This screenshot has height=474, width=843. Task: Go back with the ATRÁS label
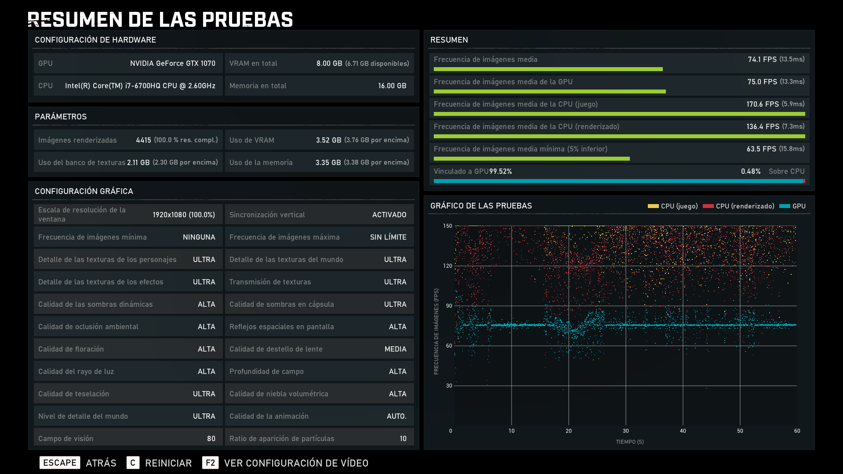point(101,463)
